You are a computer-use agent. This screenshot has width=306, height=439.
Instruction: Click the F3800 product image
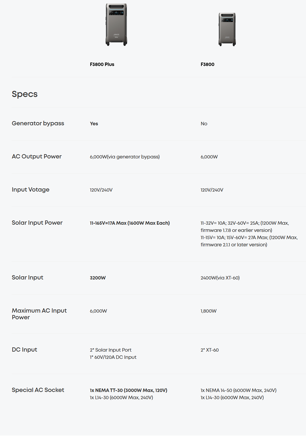pos(227,29)
